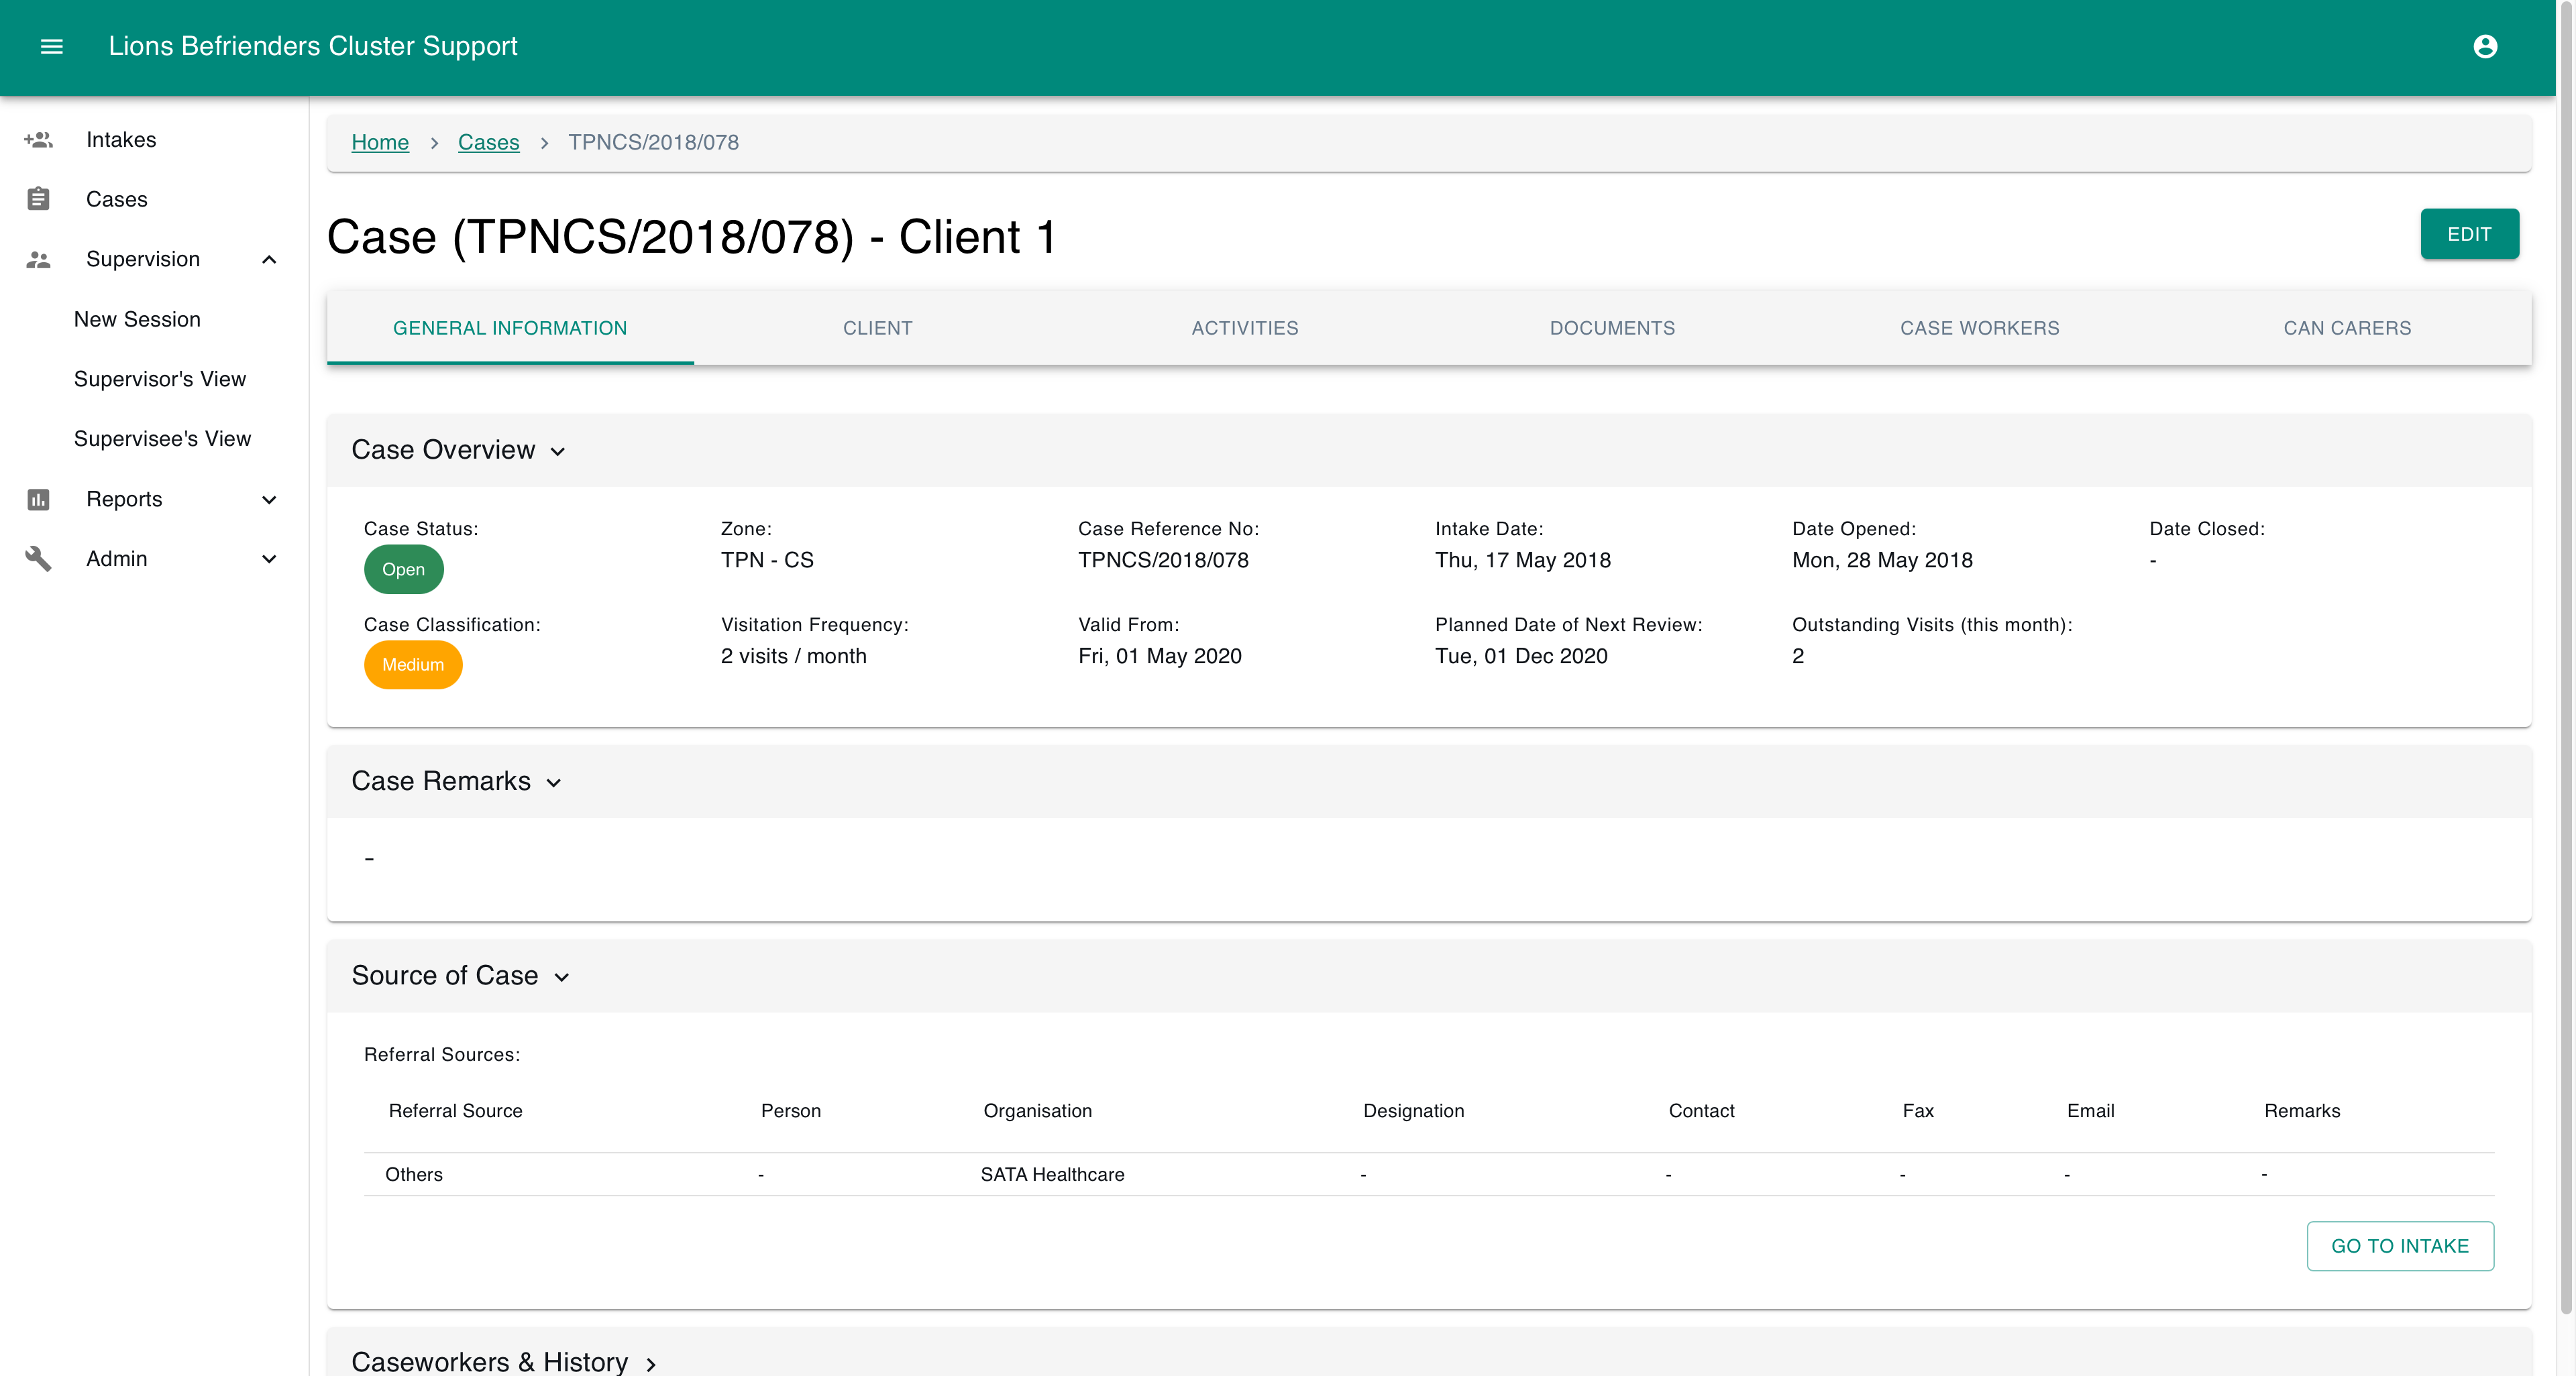Collapse the Source of Case panel
This screenshot has width=2576, height=1376.
pos(562,977)
